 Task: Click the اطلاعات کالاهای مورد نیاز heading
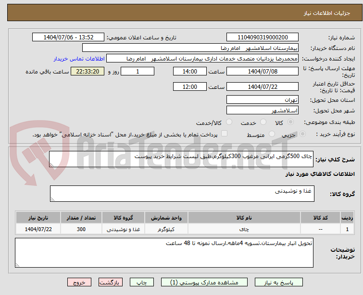320,174
